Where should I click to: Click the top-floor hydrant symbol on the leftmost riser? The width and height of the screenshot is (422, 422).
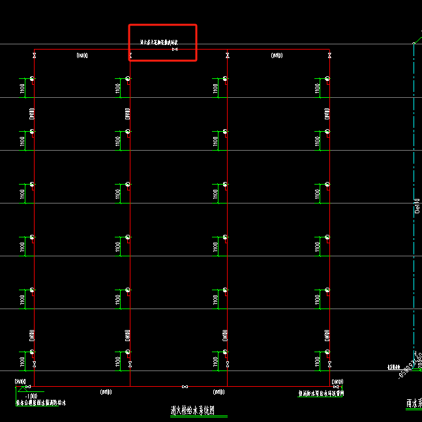pos(32,78)
